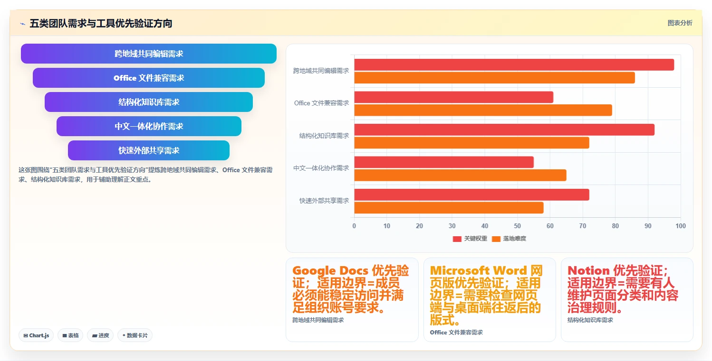Screen dimensions: 712x361
Task: Click the 中文一体化协作需求 chart axis label
Action: 321,168
